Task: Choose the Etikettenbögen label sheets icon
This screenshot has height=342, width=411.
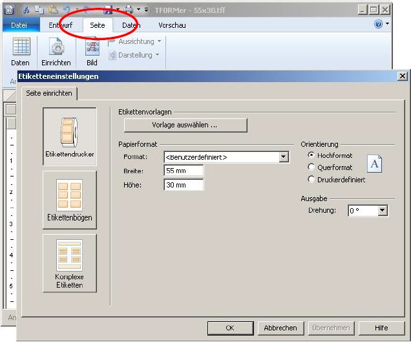Action: (x=69, y=199)
